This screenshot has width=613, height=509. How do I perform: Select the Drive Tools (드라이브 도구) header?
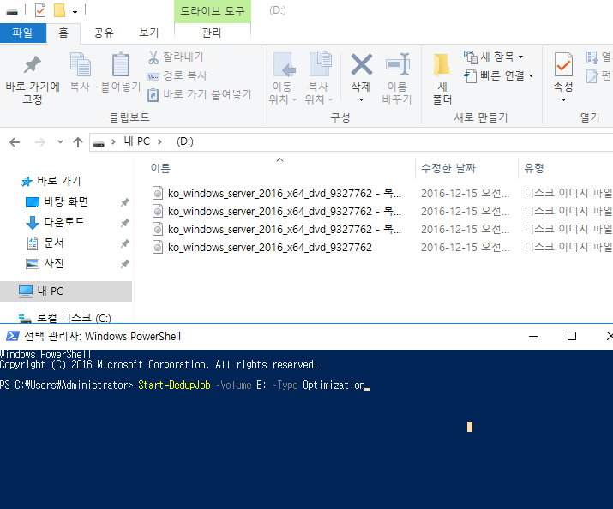(x=213, y=11)
